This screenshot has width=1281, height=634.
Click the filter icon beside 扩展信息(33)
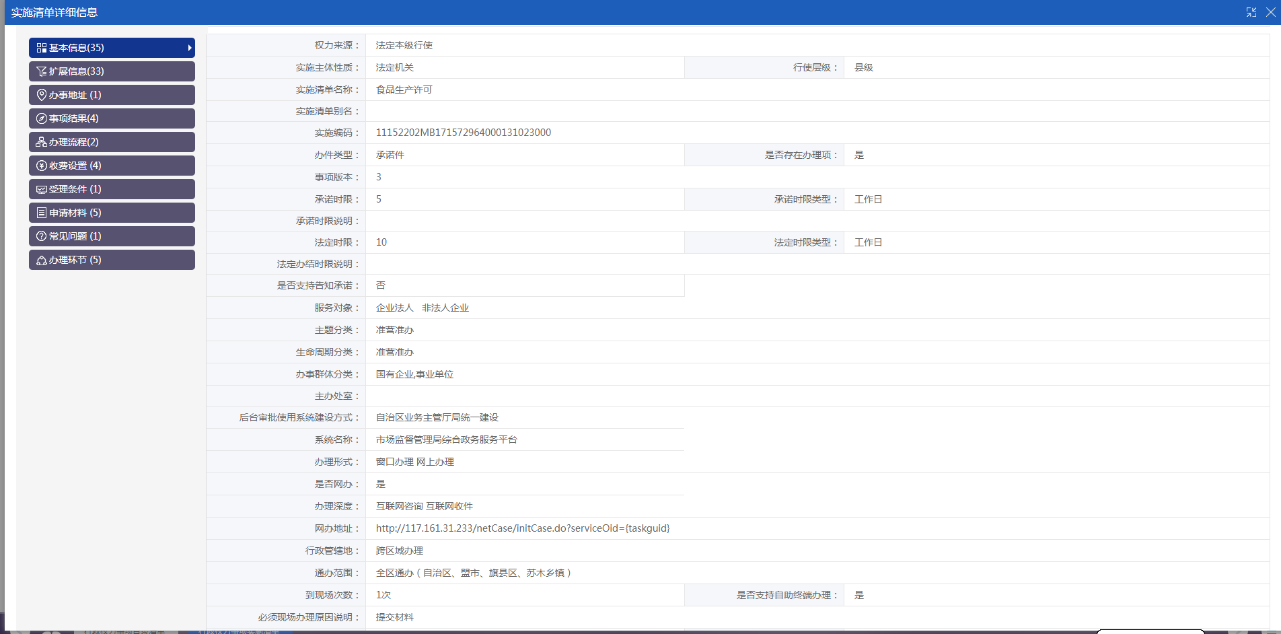[42, 71]
